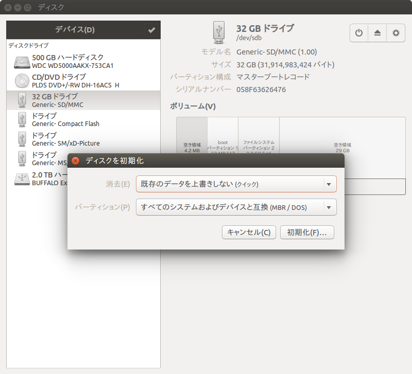Viewport: 412px width, 374px height.
Task: Close the Disks window from title bar
Action: [8, 7]
